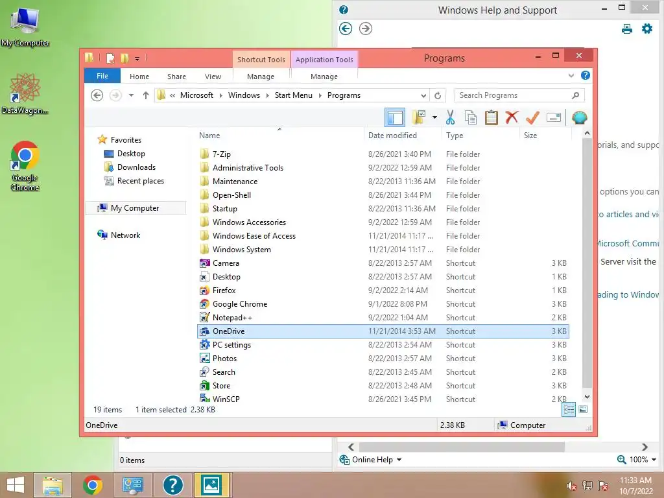Switch to large icons view button
664x498 pixels.
[x=583, y=409]
